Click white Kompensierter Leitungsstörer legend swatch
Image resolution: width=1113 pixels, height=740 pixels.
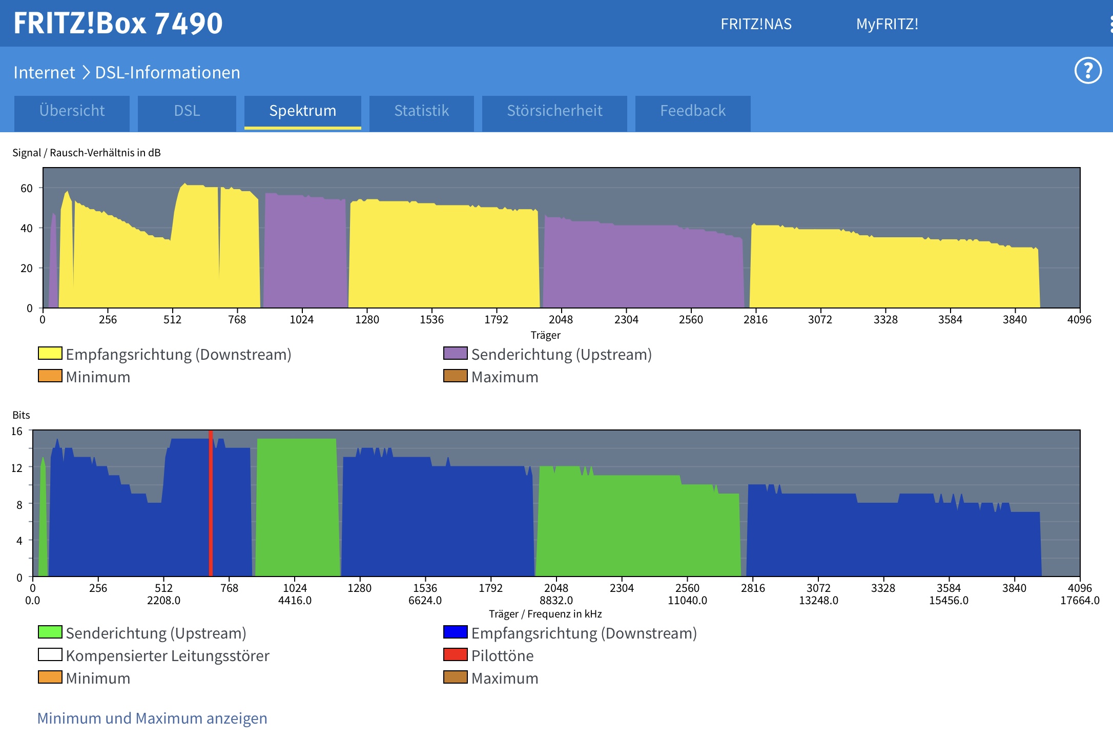click(x=50, y=655)
